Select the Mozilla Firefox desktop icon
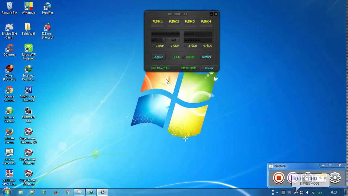348x196 pixels. tap(9, 136)
